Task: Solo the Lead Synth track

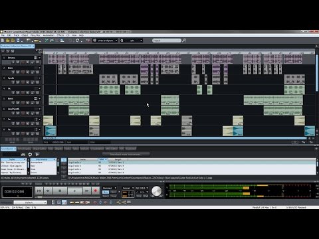Action: (13, 113)
